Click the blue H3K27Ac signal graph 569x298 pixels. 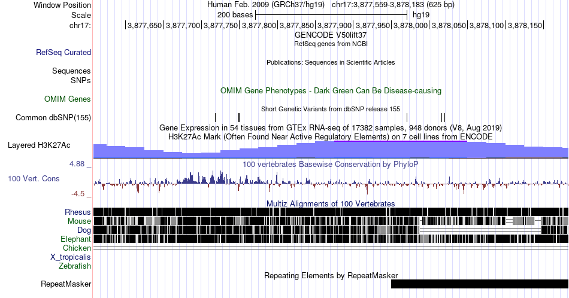(x=331, y=150)
